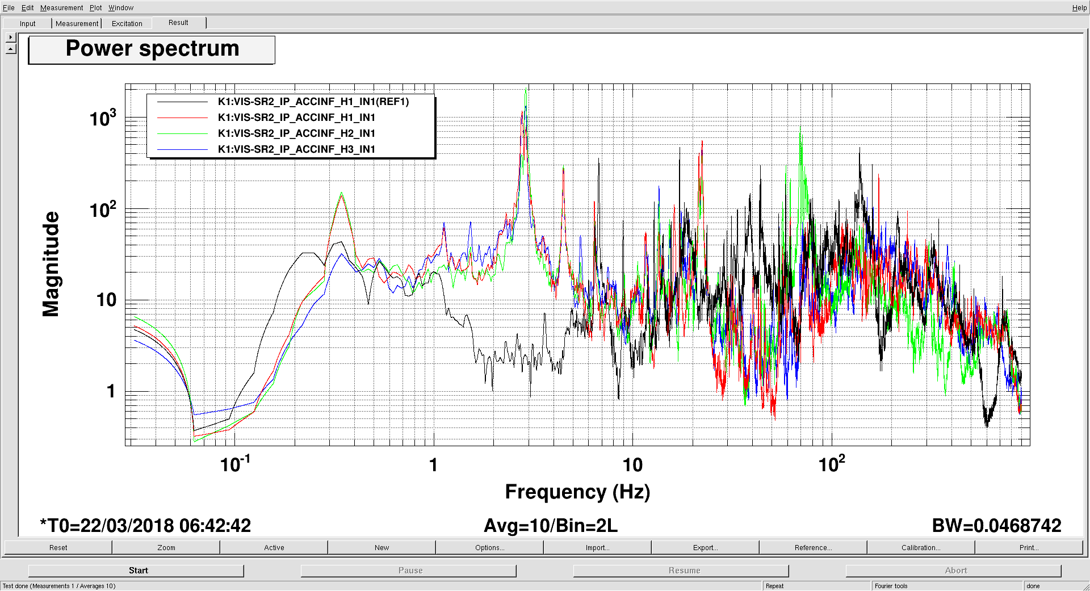Open the Window menu
Viewport: 1090px width, 591px height.
tap(121, 7)
